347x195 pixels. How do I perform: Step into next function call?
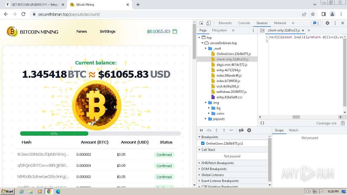click(216, 130)
